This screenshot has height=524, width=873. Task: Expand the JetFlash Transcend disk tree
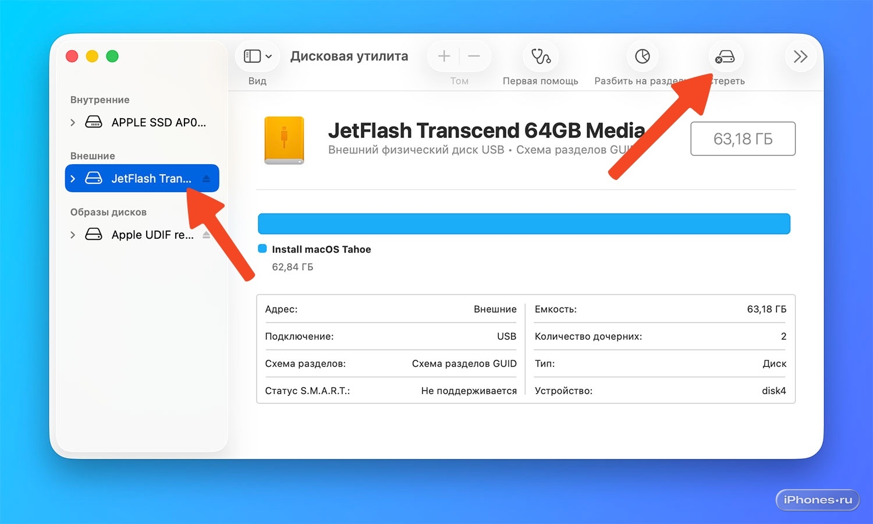coord(73,179)
